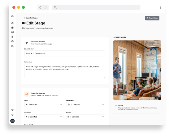
Task: Open the analytics chart sidebar icon
Action: click(x=12, y=46)
